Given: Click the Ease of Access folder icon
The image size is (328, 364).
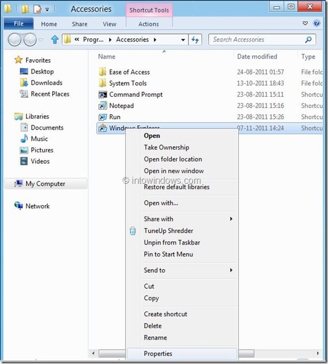Looking at the screenshot, I should (102, 72).
